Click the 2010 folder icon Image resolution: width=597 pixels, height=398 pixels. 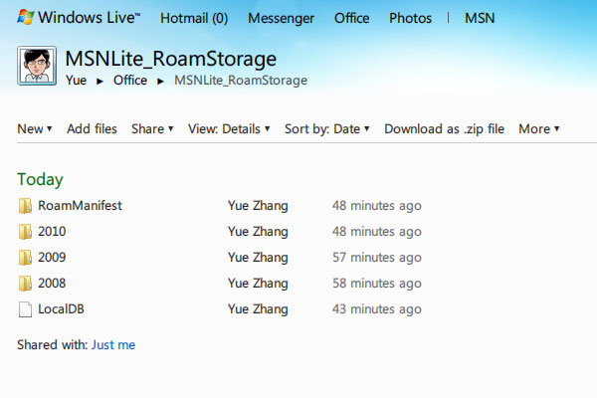26,232
